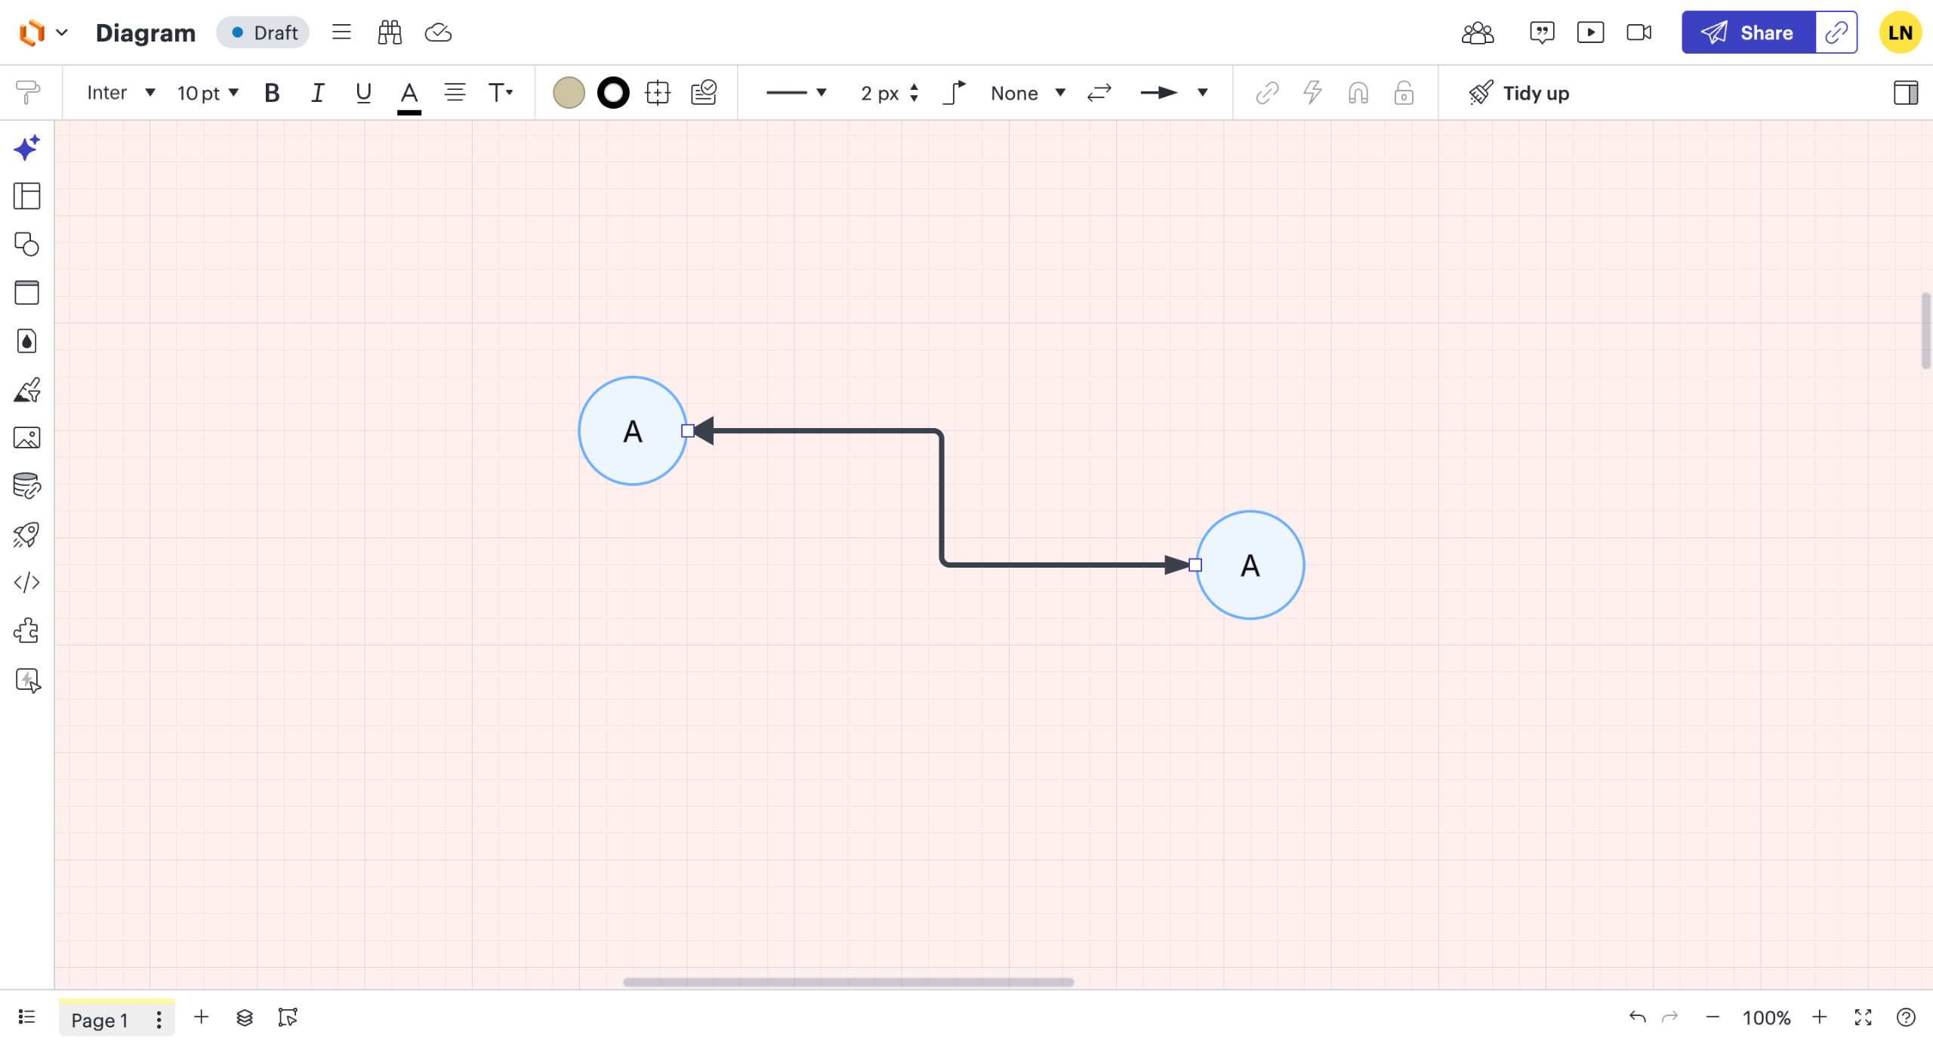This screenshot has width=1933, height=1044.
Task: Open the code embed icon in the sidebar
Action: pos(26,583)
